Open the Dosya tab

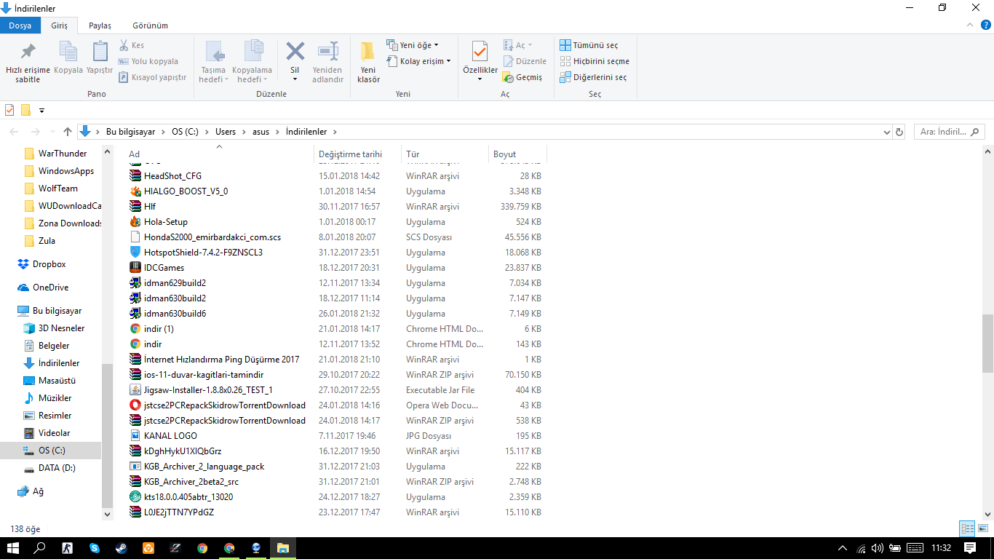point(20,25)
